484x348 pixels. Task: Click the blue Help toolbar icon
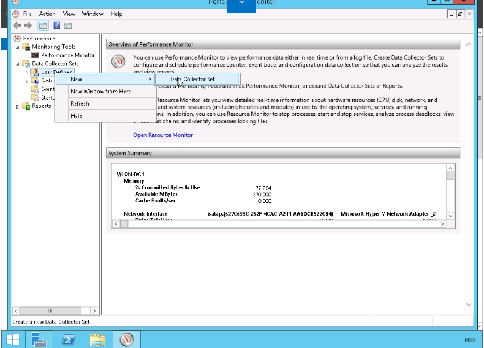[57, 26]
